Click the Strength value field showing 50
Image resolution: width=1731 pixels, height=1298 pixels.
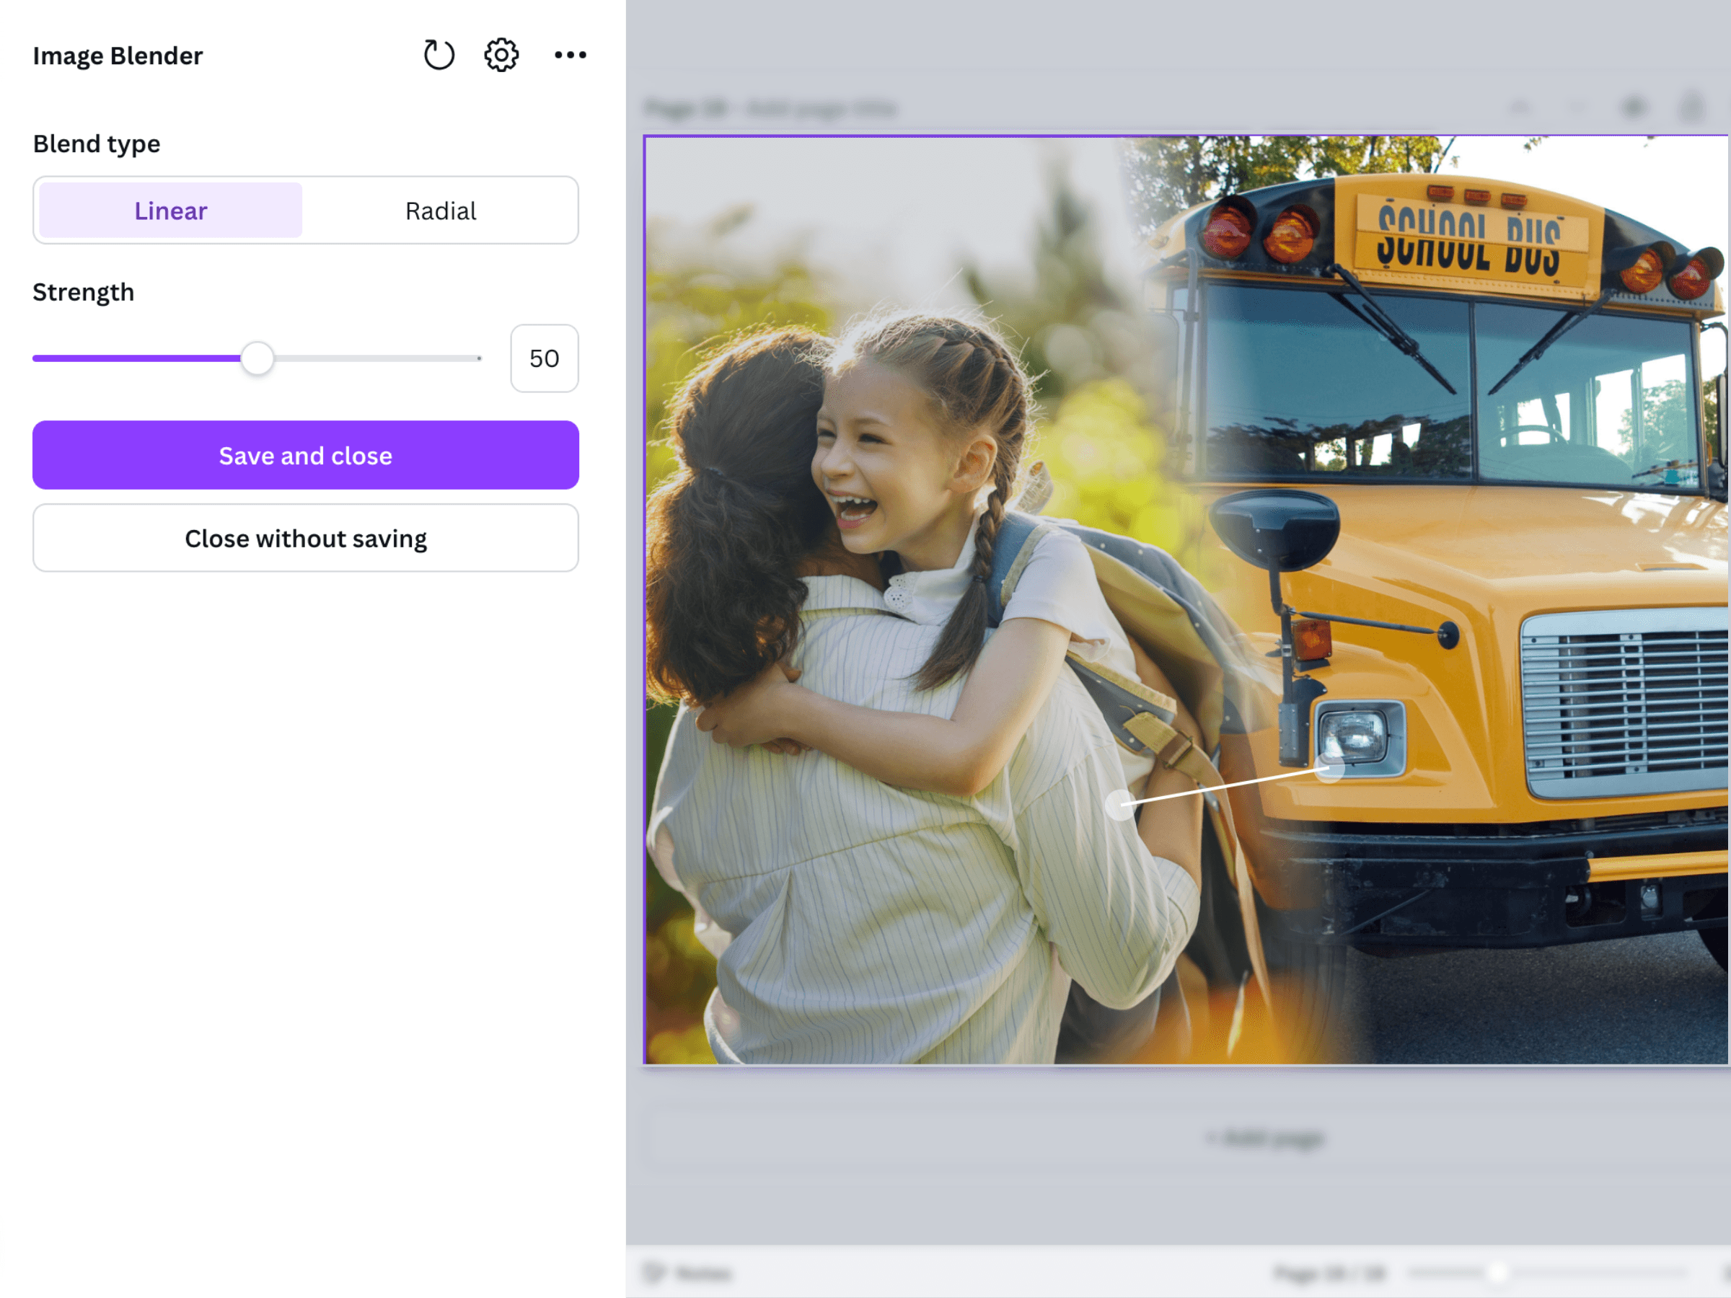click(544, 358)
